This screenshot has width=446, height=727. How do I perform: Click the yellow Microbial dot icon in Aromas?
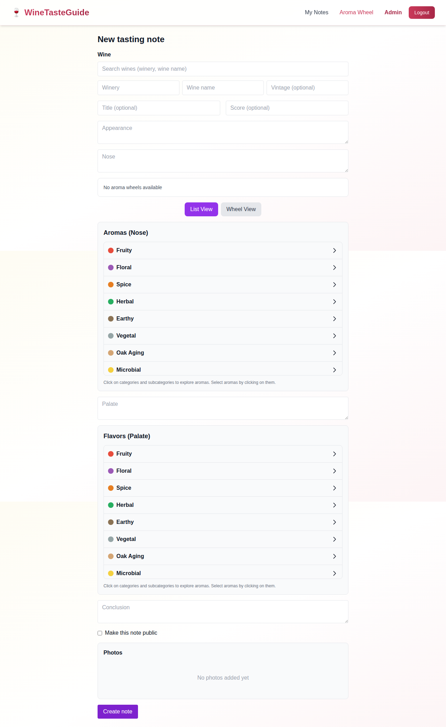pos(111,370)
